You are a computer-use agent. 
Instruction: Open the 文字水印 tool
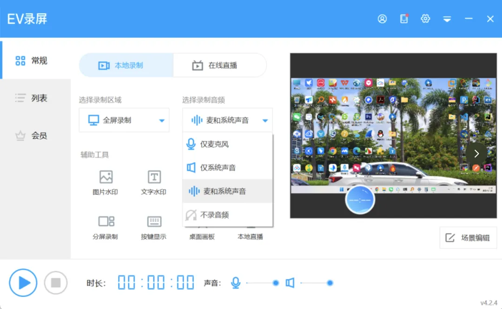(x=154, y=183)
